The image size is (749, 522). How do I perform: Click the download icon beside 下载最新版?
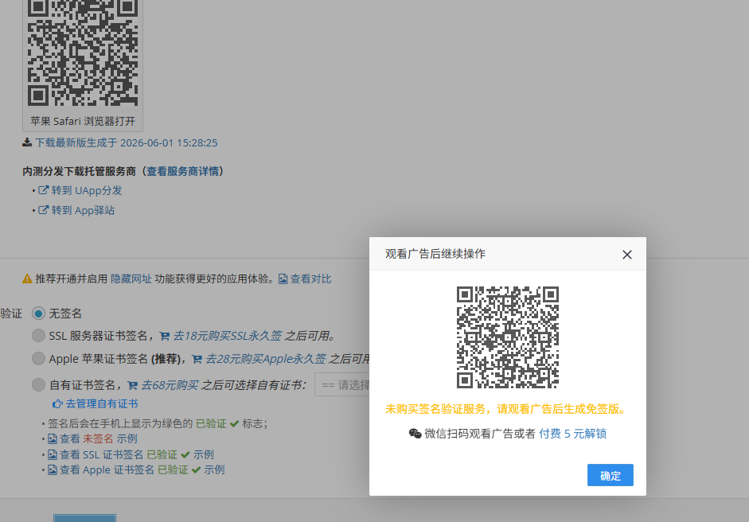point(27,142)
